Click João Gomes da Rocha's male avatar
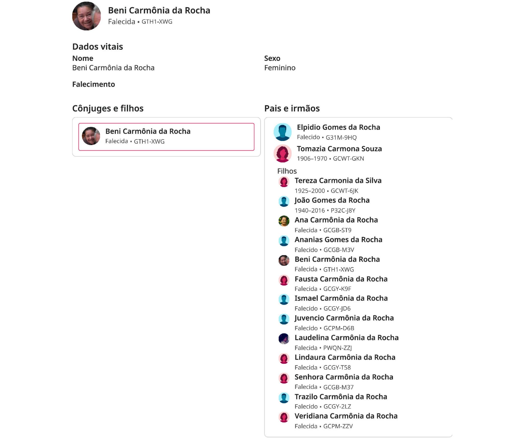Image resolution: width=523 pixels, height=438 pixels. 284,202
